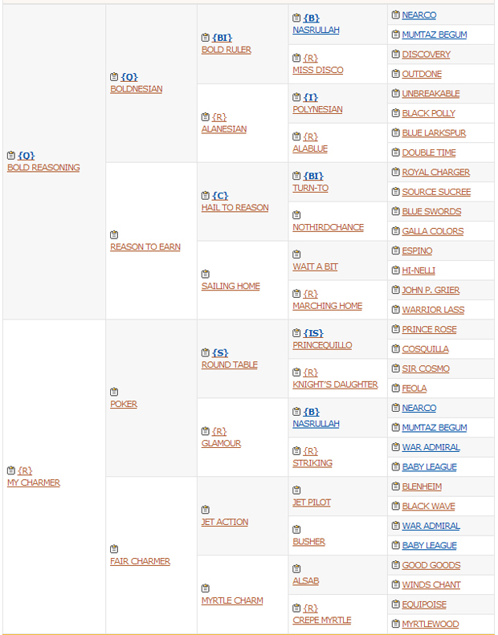Click the clipboard icon above POKER
The image size is (498, 635).
114,392
